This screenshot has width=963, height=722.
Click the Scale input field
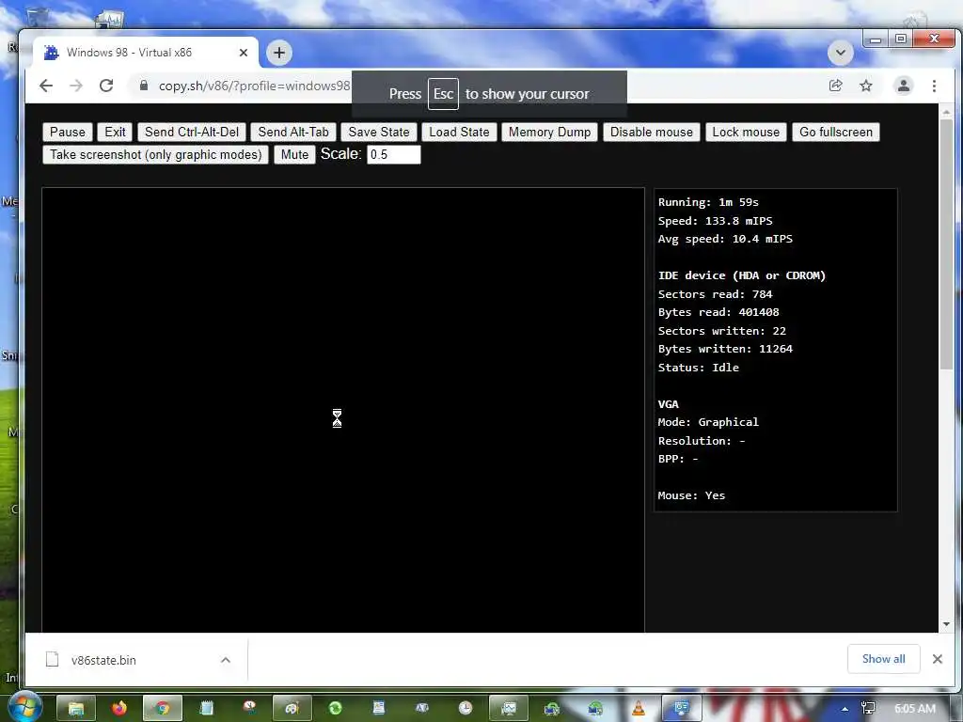tap(394, 155)
